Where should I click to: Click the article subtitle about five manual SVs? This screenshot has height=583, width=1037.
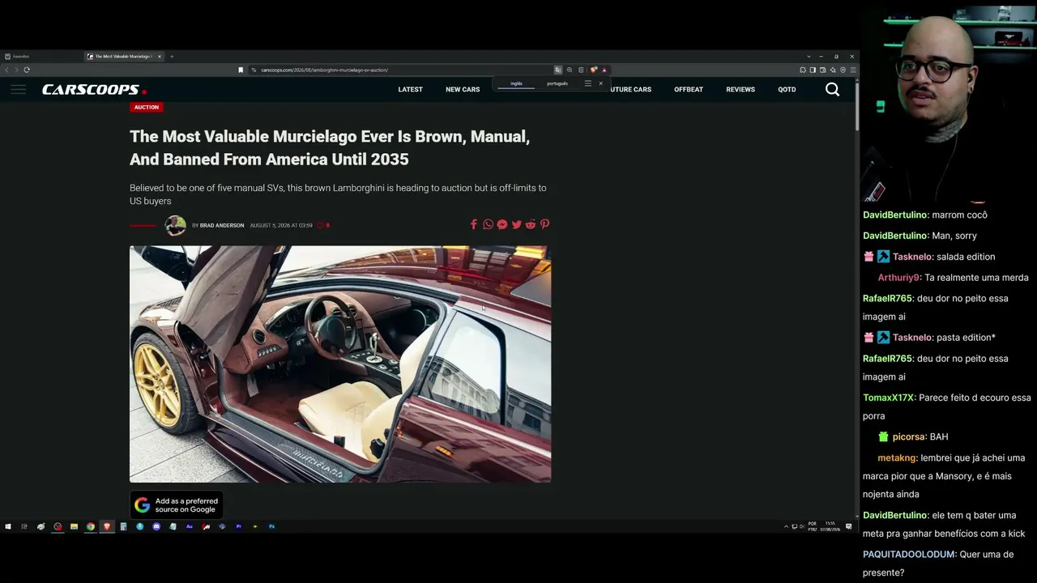tap(338, 194)
